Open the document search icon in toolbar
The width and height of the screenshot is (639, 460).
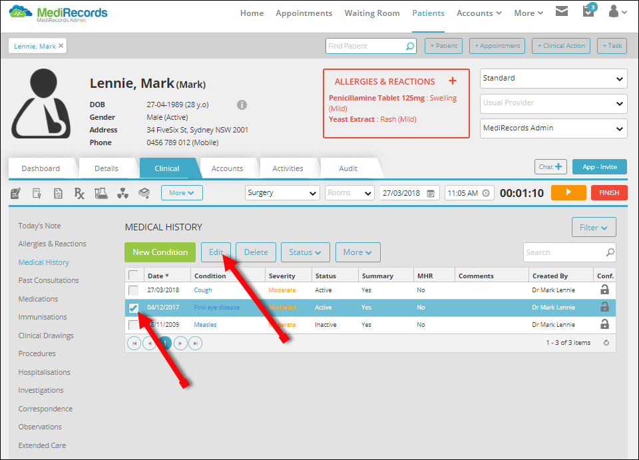[37, 193]
